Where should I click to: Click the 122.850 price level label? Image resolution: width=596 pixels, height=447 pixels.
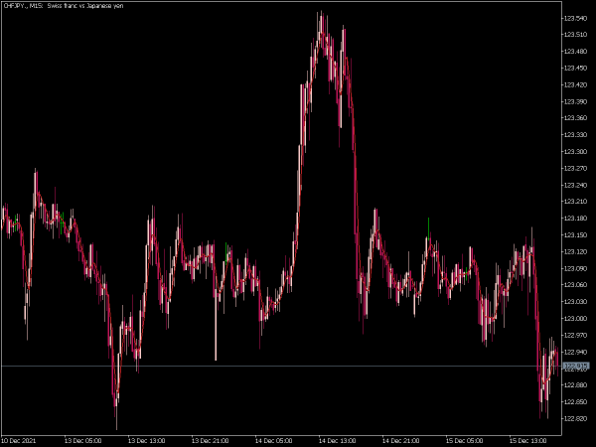[575, 401]
